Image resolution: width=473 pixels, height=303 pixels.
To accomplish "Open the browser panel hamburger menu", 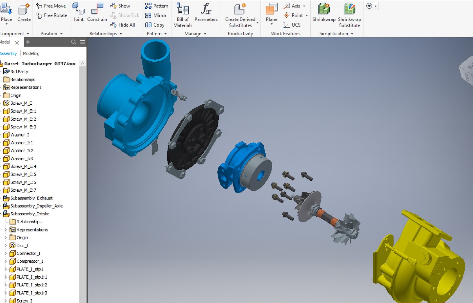I will click(x=83, y=42).
